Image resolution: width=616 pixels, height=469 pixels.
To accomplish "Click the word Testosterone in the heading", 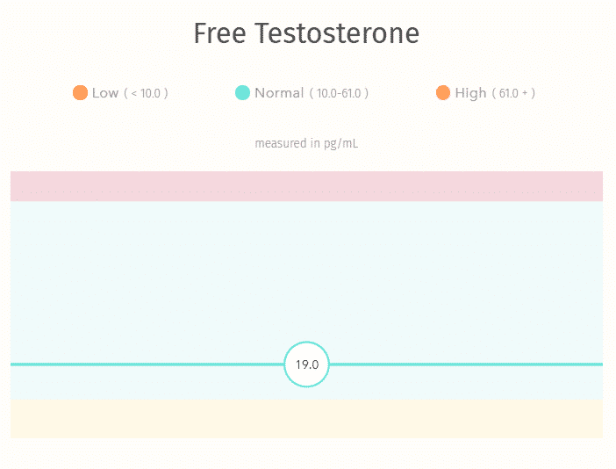I will point(337,33).
